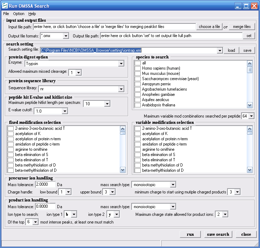Focus the Output file path field

pyautogui.click(x=171, y=36)
